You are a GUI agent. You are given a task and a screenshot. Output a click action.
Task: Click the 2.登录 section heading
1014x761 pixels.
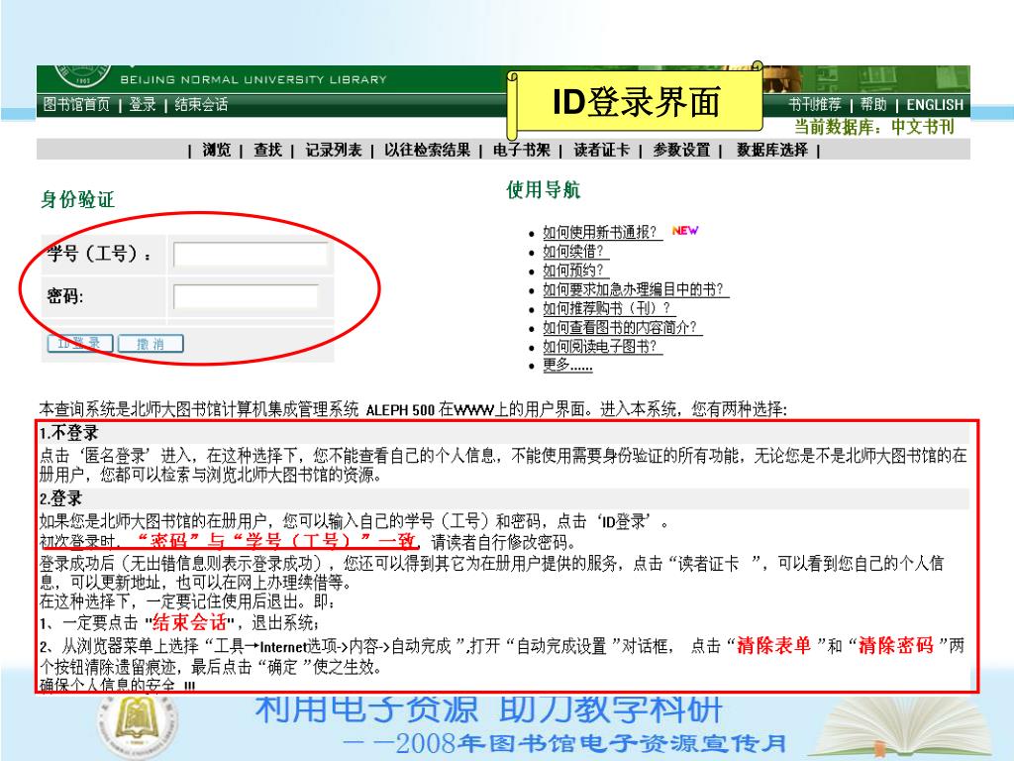[x=60, y=498]
